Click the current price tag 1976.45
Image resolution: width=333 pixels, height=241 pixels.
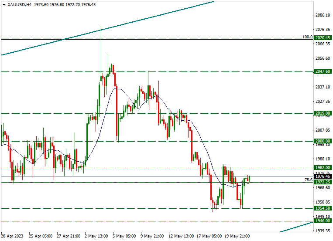[x=323, y=177]
